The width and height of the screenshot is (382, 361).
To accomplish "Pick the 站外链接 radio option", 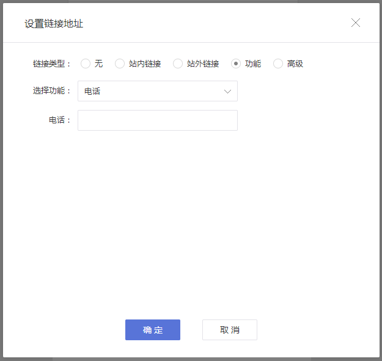I will click(178, 64).
